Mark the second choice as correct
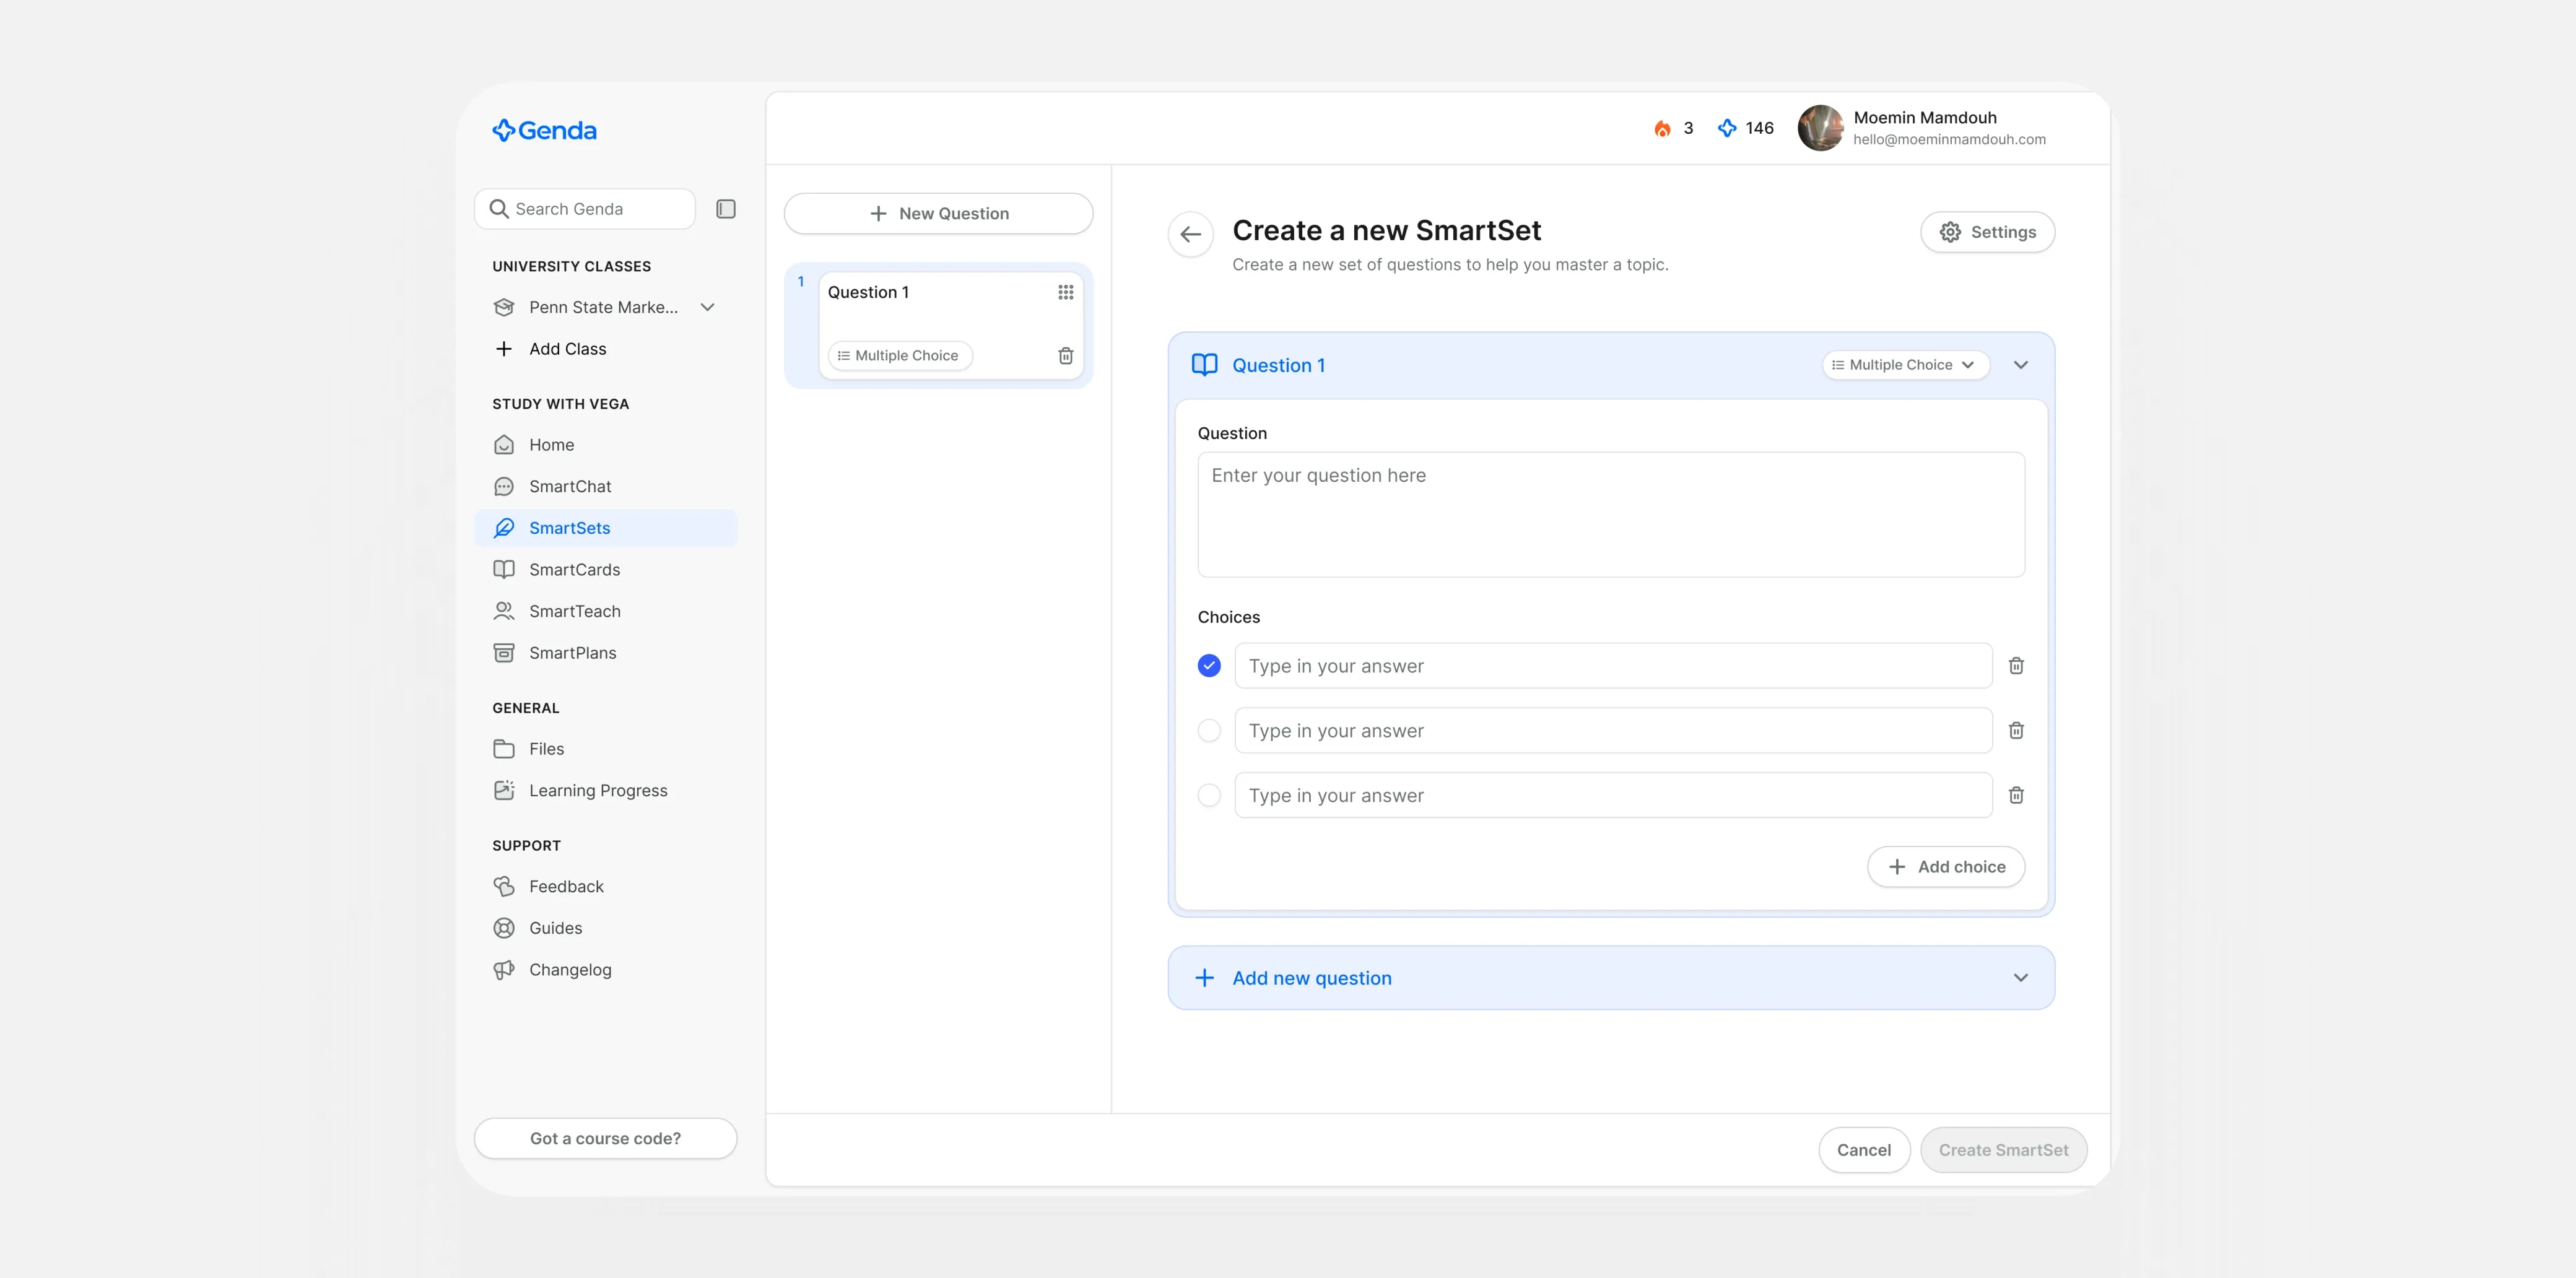Viewport: 2576px width, 1278px height. click(x=1209, y=730)
